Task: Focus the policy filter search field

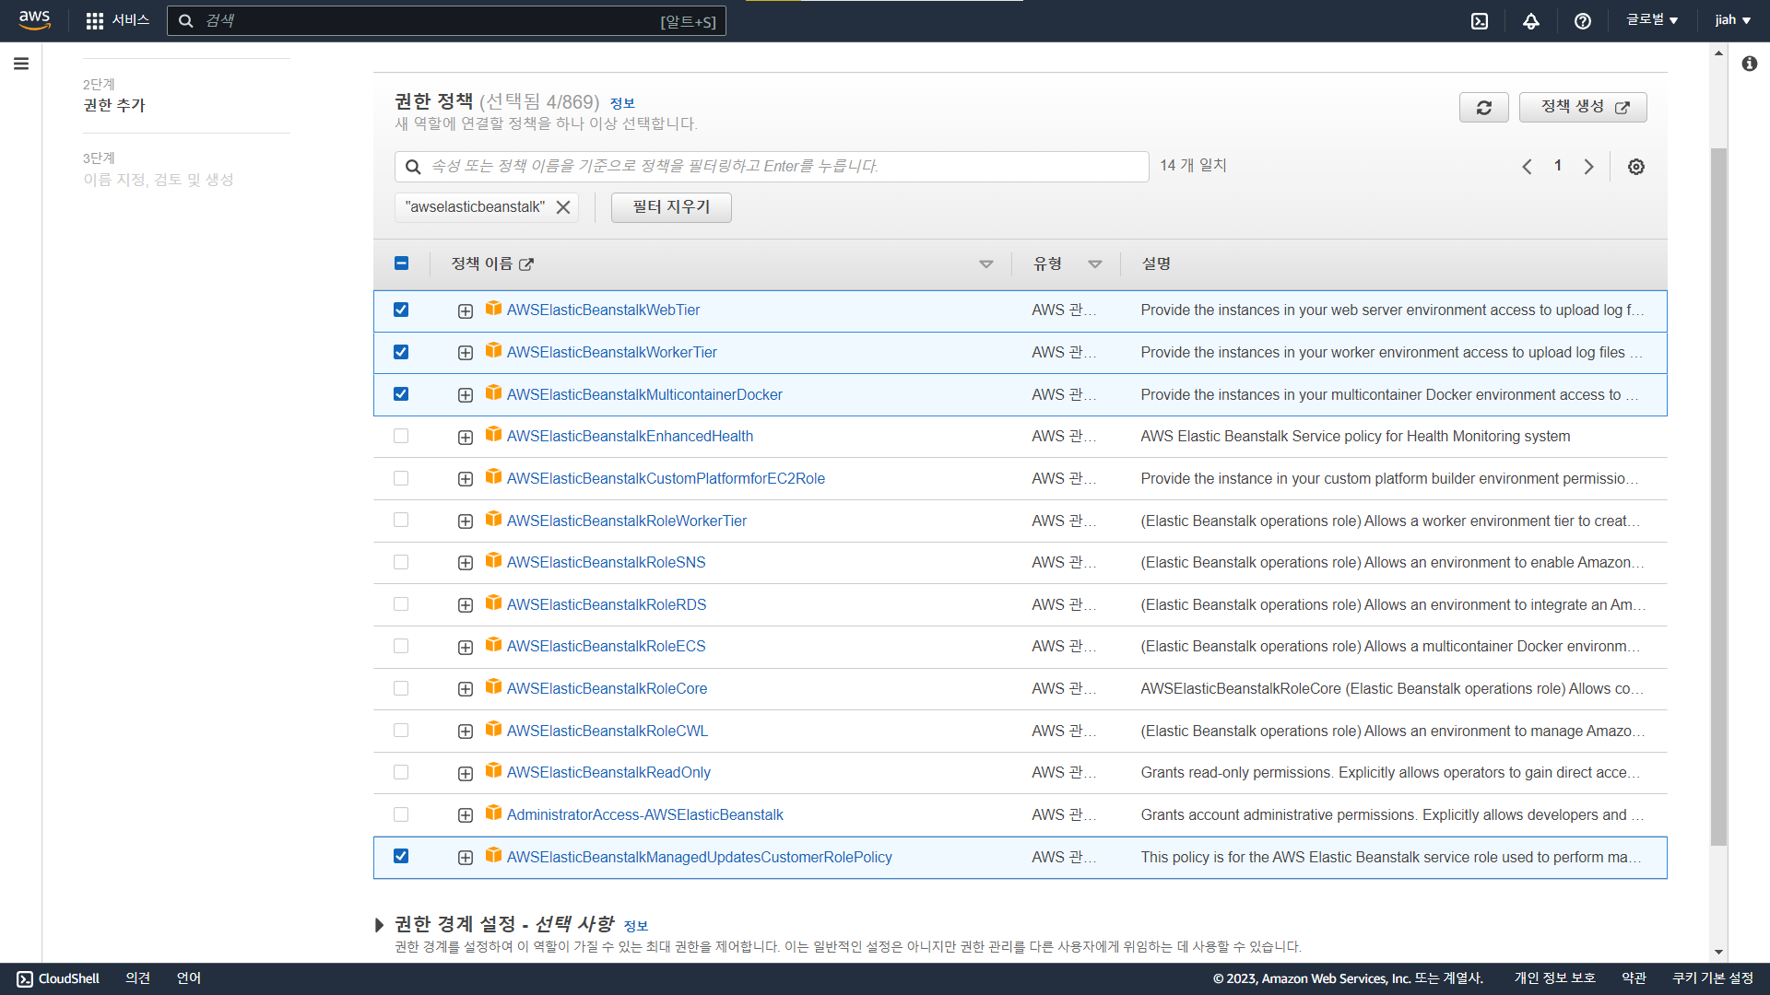Action: point(772,167)
